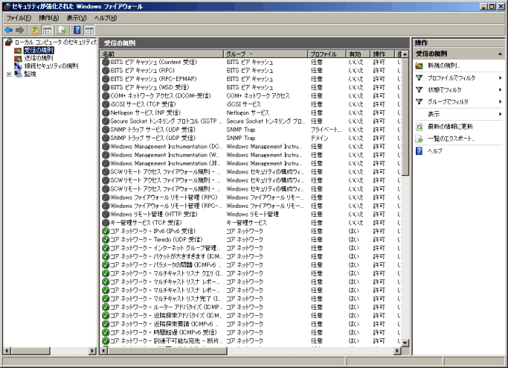The height and width of the screenshot is (368, 508).
Task: Collapse the 受信の規則 actions section
Action: [500, 54]
